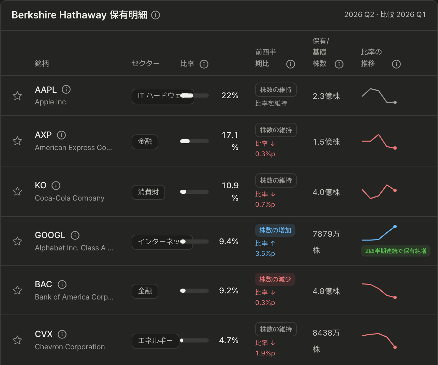
Task: Click info icon next to KO ticker
Action: coord(56,186)
